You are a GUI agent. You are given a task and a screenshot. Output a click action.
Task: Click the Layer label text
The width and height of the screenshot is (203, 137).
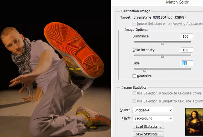point(127,118)
